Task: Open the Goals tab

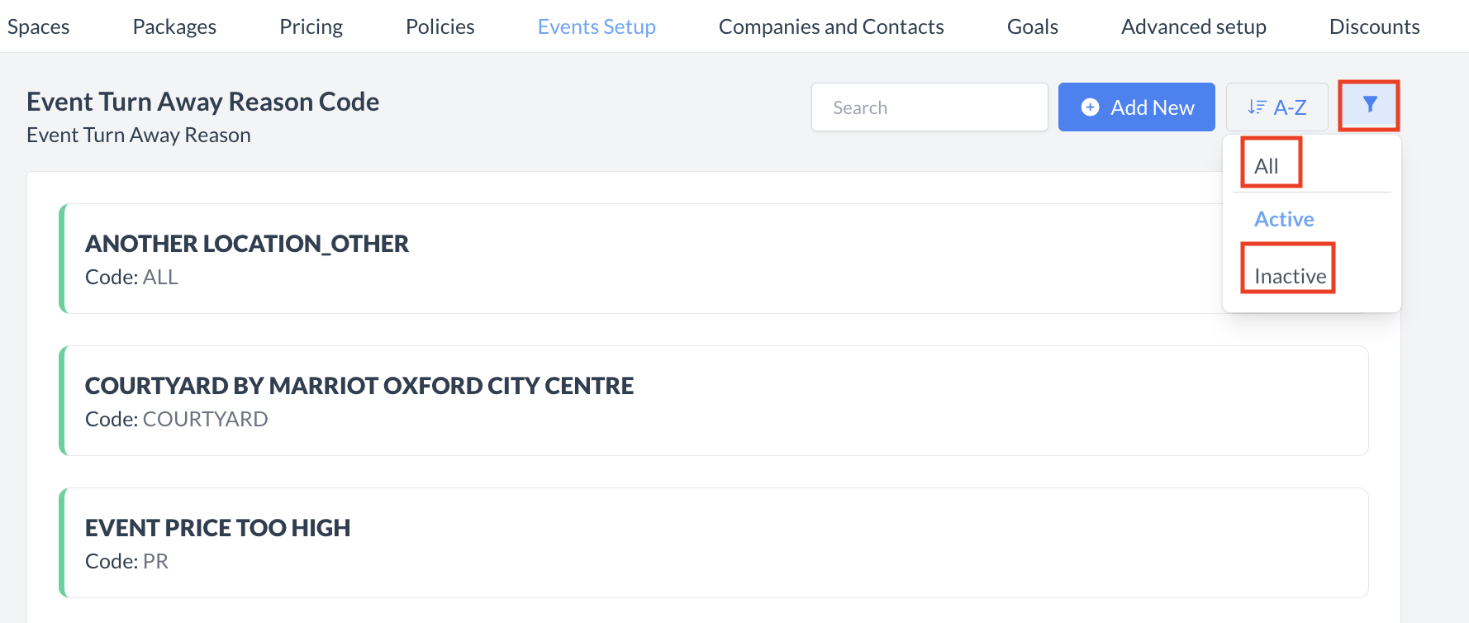Action: (1032, 26)
